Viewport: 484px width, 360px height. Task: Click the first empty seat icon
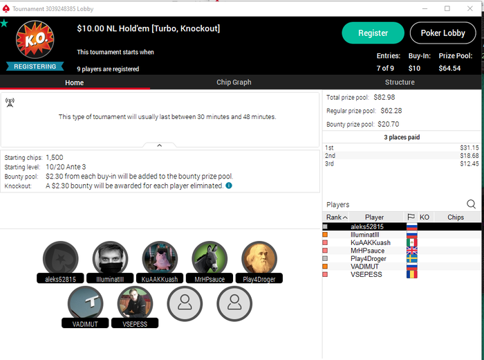point(185,303)
